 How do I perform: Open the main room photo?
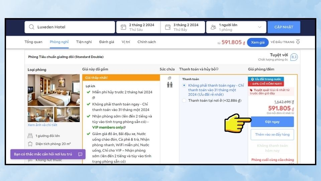[53, 90]
